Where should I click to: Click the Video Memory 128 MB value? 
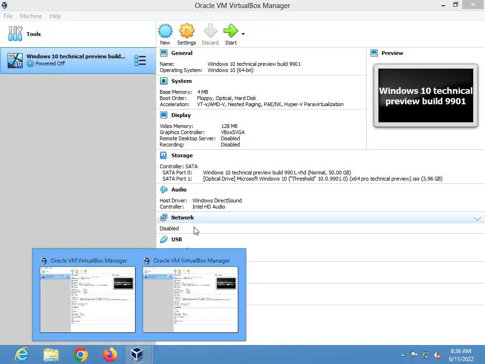click(229, 126)
